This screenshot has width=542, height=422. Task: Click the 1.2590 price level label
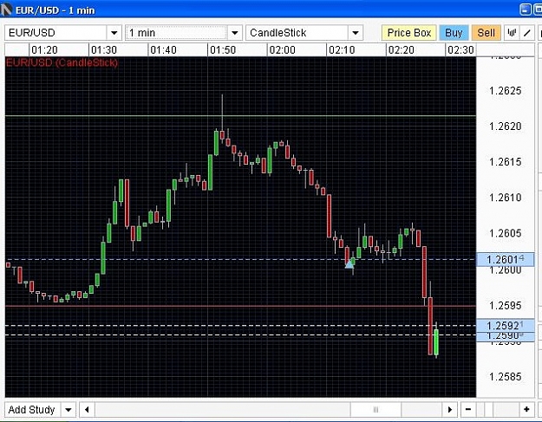(x=505, y=336)
